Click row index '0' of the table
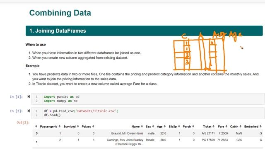The height and width of the screenshot is (149, 265). point(37,133)
